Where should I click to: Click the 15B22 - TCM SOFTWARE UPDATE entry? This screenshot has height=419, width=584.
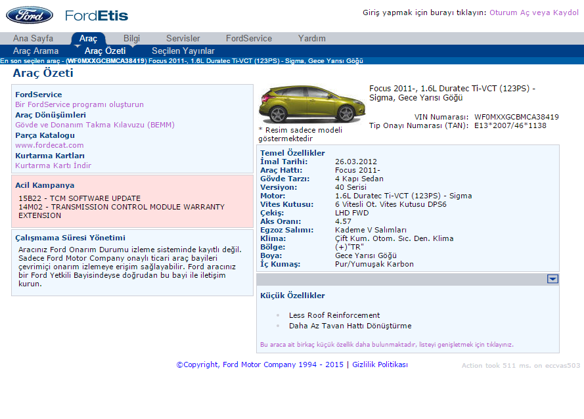(79, 198)
